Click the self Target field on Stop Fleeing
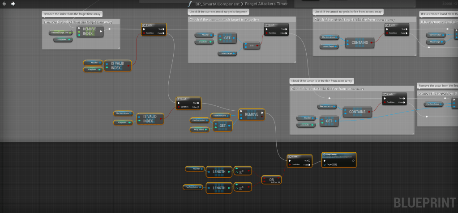 (x=334, y=164)
